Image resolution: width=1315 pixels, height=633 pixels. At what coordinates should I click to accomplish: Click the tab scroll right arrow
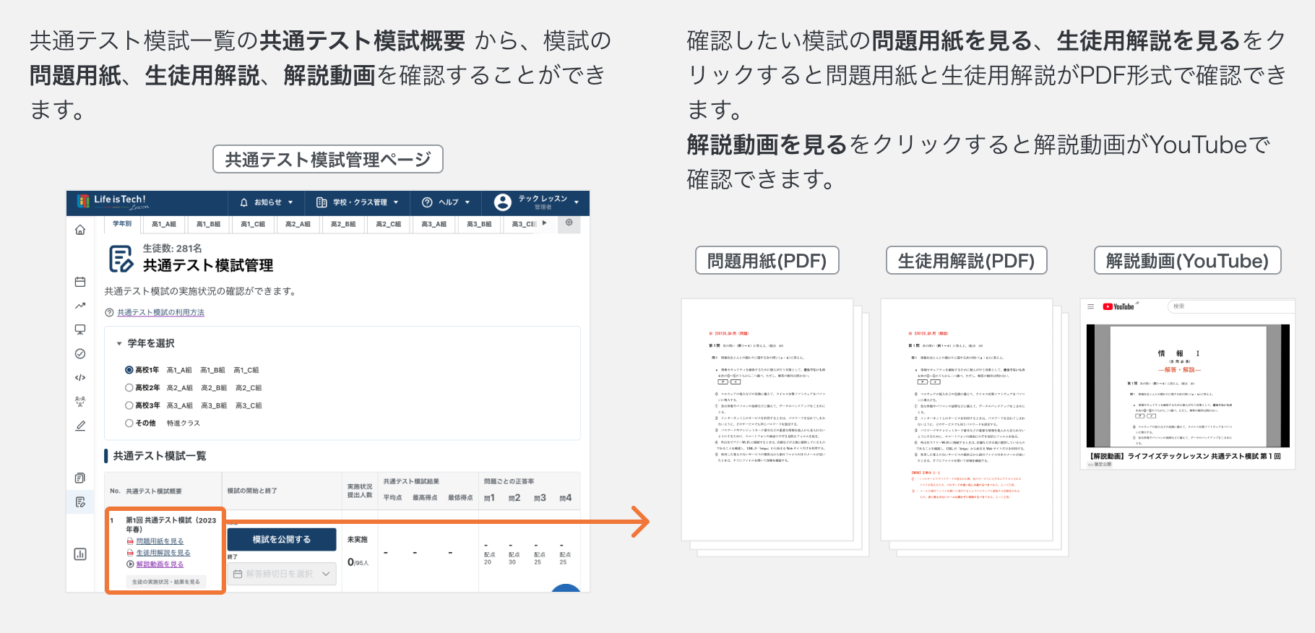click(544, 223)
